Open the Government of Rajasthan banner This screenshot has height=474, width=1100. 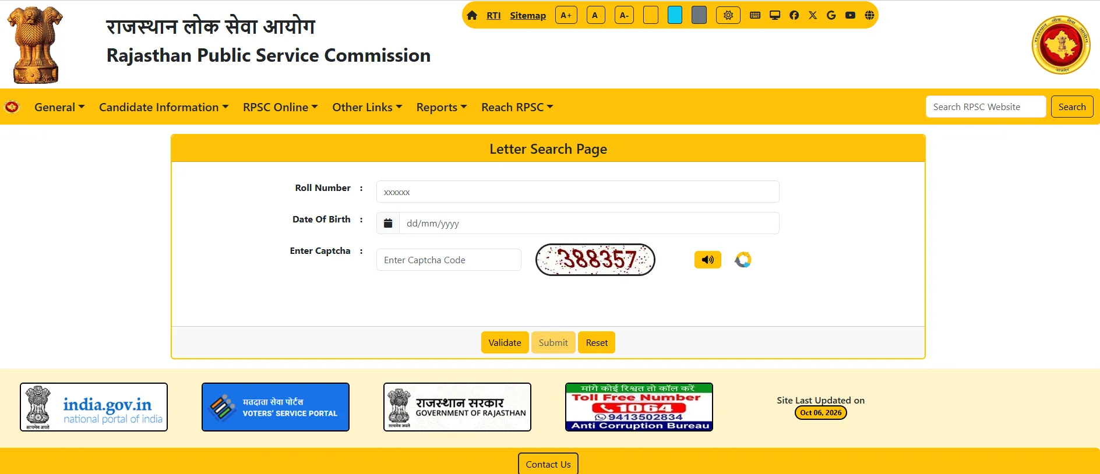click(457, 407)
